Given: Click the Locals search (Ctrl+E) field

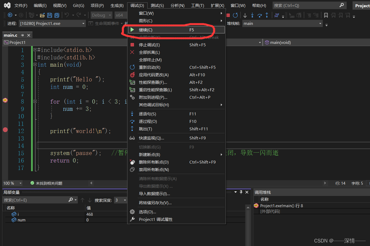Looking at the screenshot, I should point(35,200).
